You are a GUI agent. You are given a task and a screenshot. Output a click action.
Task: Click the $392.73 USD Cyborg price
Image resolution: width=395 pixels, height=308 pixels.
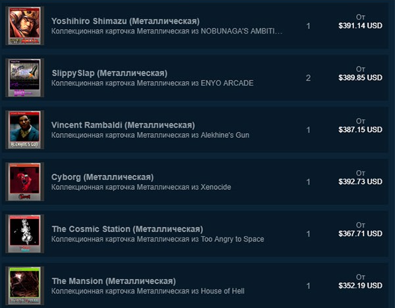tap(360, 181)
